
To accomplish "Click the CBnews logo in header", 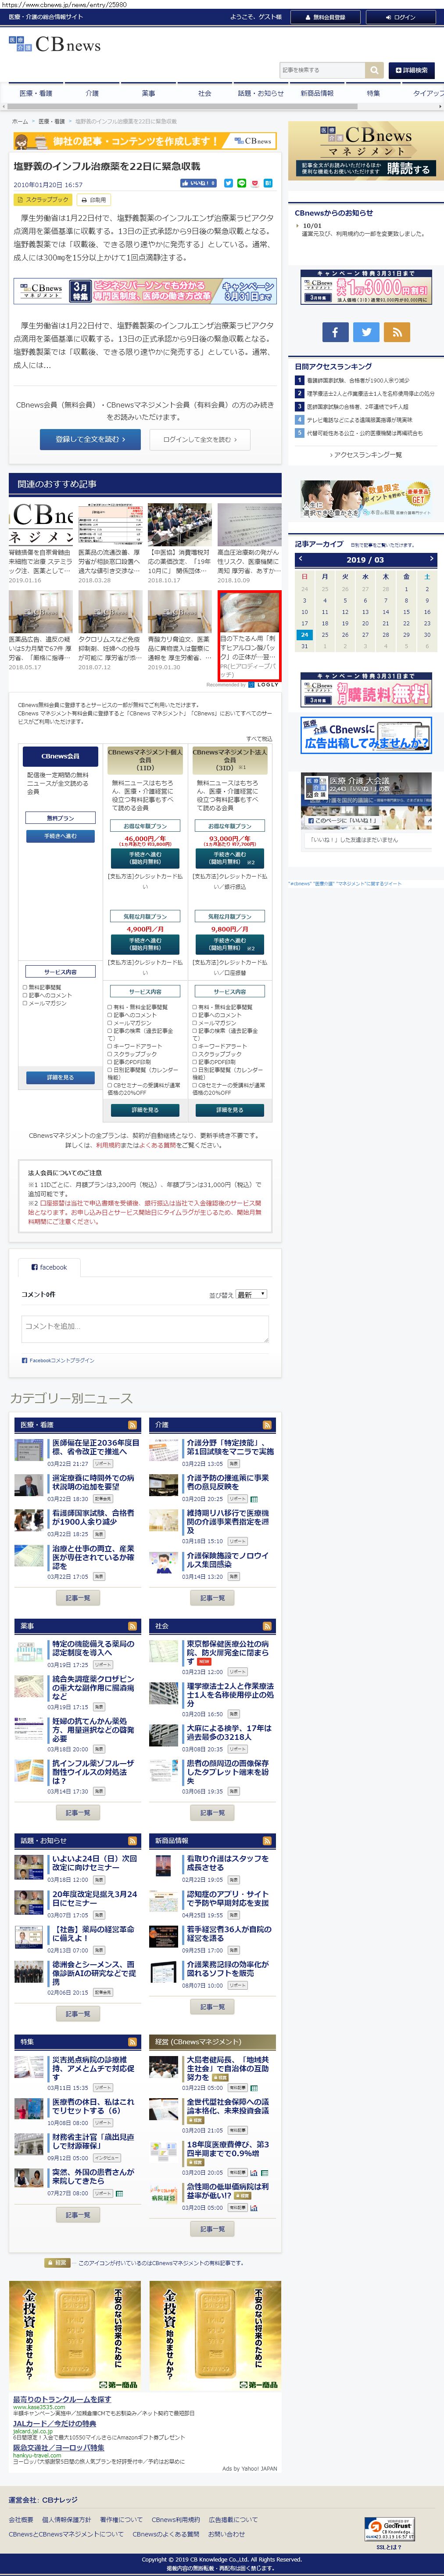I will (x=55, y=45).
